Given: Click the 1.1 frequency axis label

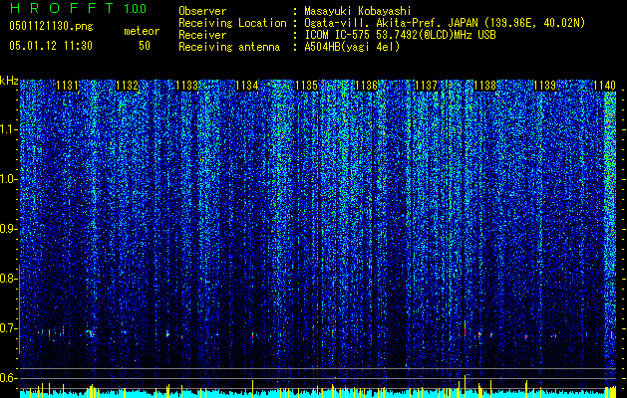Looking at the screenshot, I should point(9,129).
